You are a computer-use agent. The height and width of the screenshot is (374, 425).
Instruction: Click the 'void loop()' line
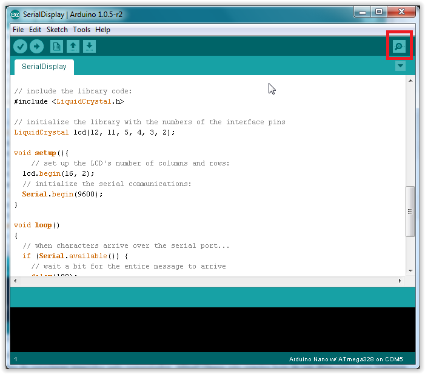click(x=36, y=225)
